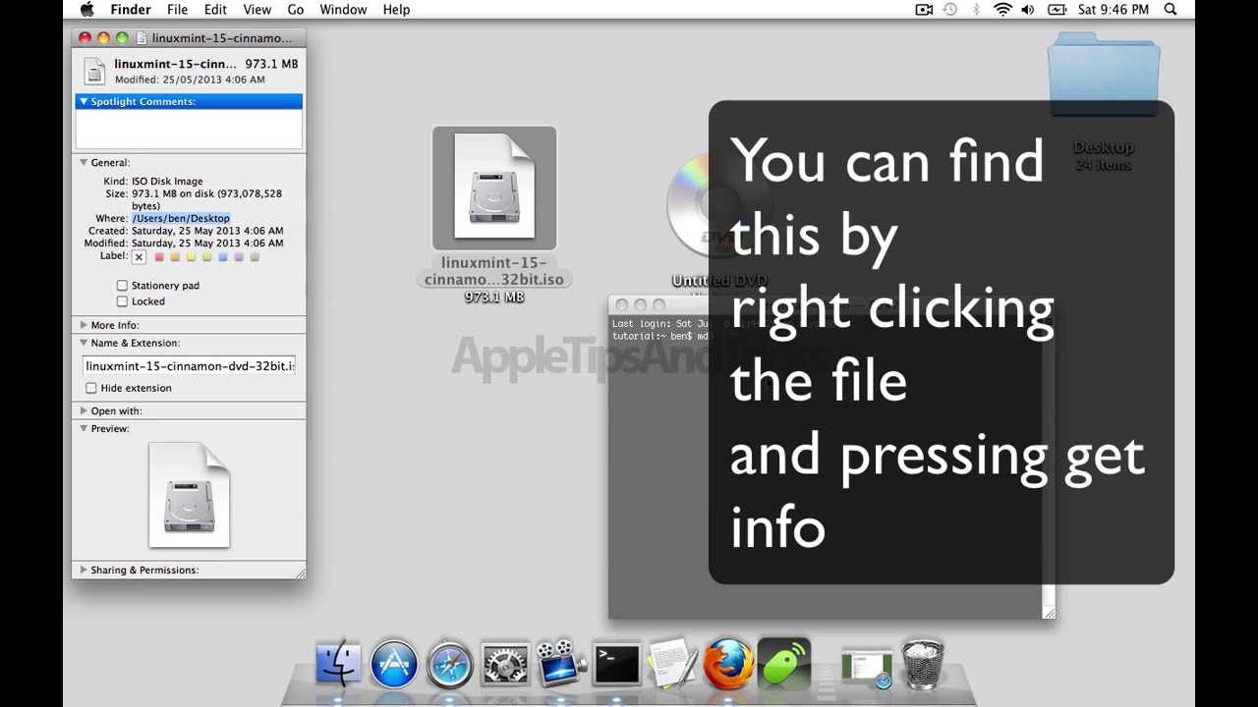This screenshot has height=707, width=1258.
Task: Expand the More Info section
Action: coord(84,325)
